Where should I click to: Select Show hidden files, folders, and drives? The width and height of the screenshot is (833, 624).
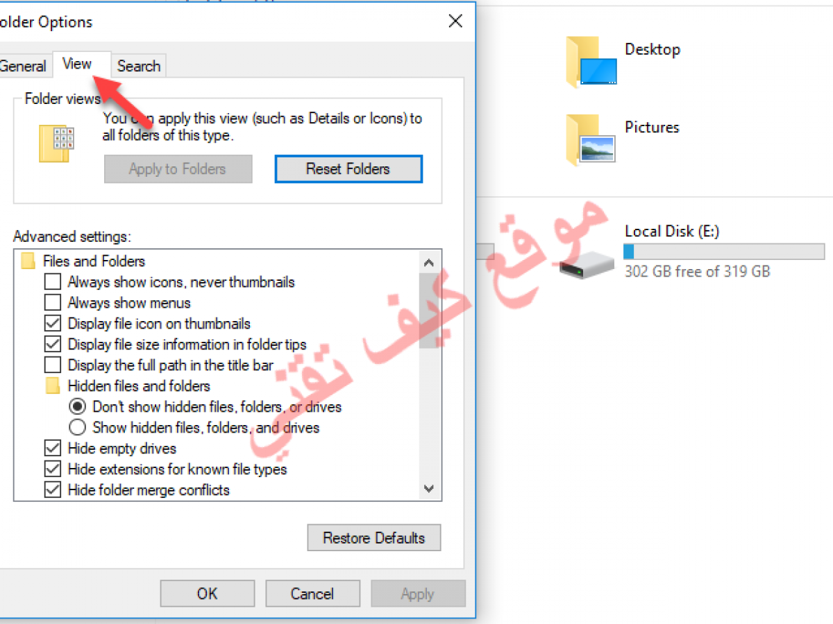click(x=78, y=427)
